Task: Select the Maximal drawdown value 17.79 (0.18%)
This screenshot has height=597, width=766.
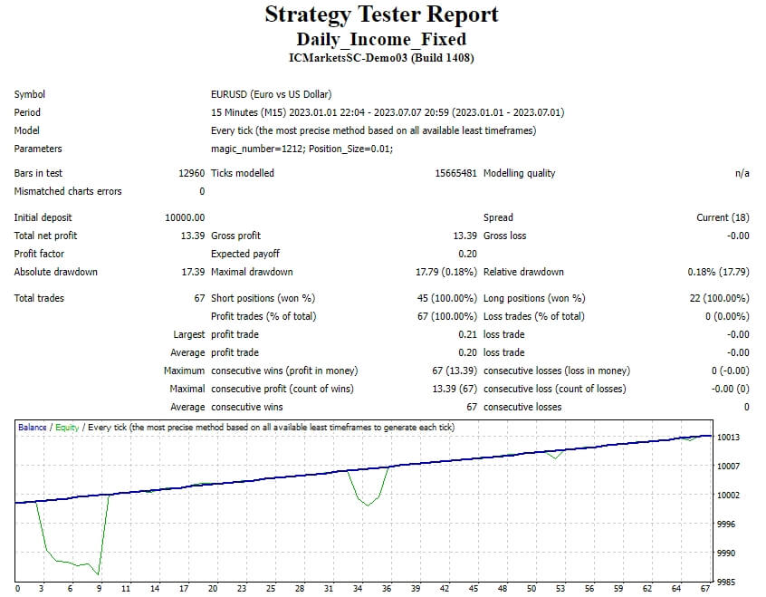Action: [x=446, y=272]
